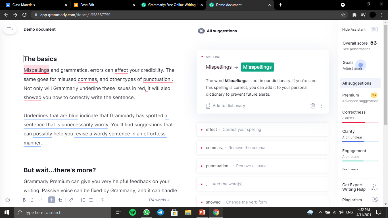This screenshot has width=388, height=218.
Task: Open File Explorer from the taskbar
Action: (x=188, y=212)
